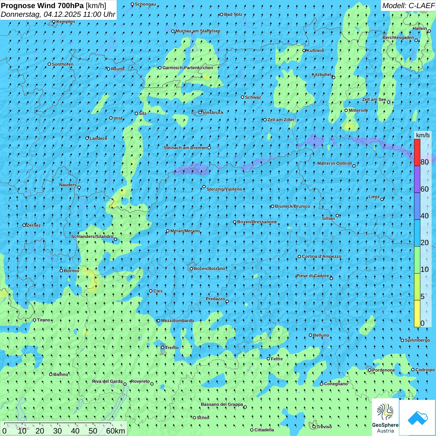Image resolution: width=436 pixels, height=436 pixels.
Task: Click the Steinach am Brenner label
Action: (185, 148)
